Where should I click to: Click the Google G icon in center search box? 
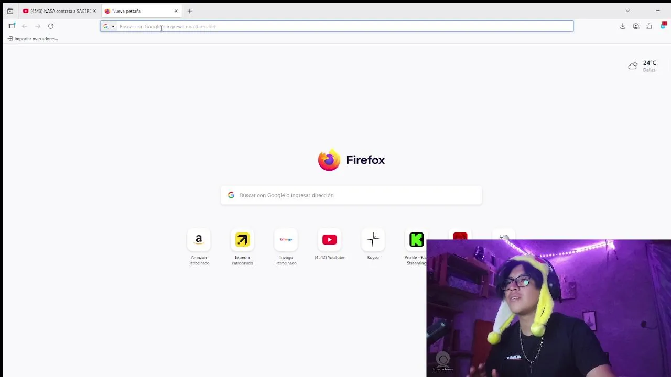tap(231, 195)
